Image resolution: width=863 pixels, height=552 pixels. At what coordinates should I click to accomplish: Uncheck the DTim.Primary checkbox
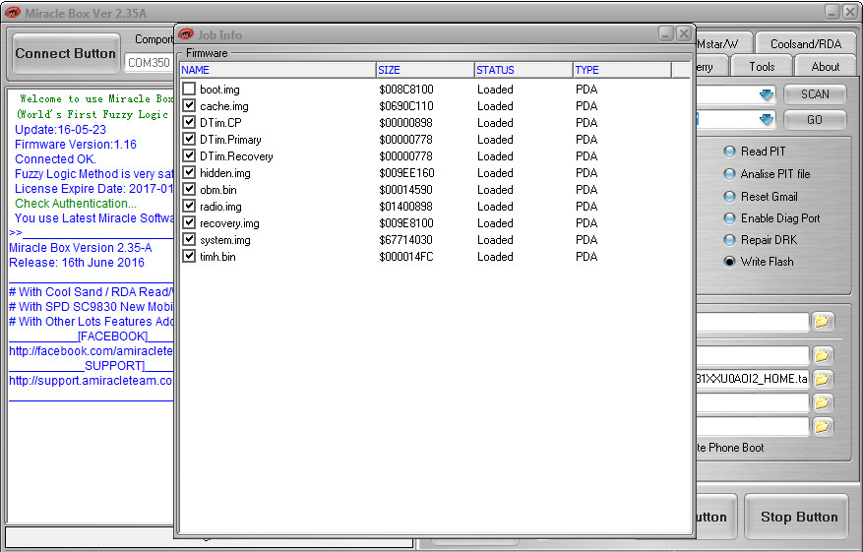[189, 139]
